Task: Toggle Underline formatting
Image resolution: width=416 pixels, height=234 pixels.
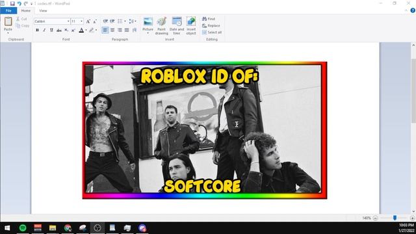Action: click(x=51, y=30)
